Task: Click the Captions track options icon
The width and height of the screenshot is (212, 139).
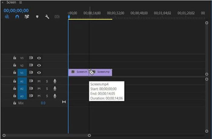Action: pyautogui.click(x=57, y=17)
